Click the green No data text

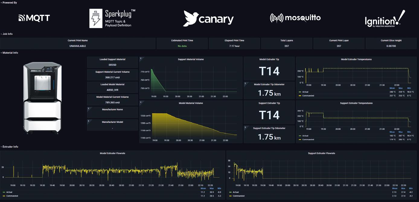coord(182,46)
